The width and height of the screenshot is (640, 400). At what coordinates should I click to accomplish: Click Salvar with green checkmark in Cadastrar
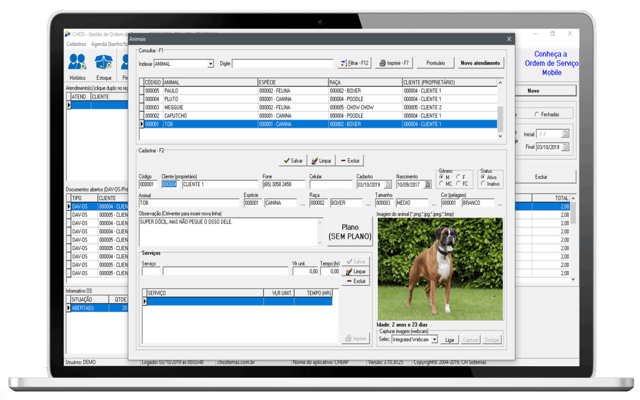[x=293, y=161]
